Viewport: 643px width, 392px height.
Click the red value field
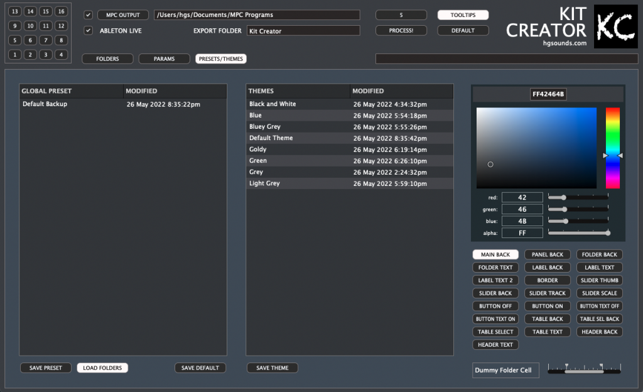pos(522,197)
